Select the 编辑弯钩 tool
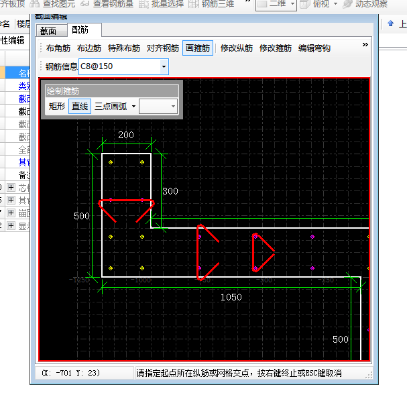This screenshot has width=407, height=395. (314, 48)
